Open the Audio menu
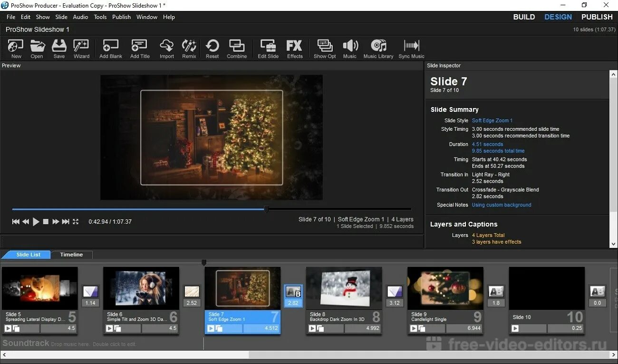618x364 pixels. [x=80, y=17]
